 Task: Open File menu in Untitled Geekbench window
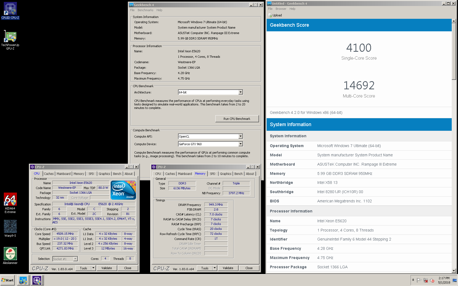(x=270, y=9)
